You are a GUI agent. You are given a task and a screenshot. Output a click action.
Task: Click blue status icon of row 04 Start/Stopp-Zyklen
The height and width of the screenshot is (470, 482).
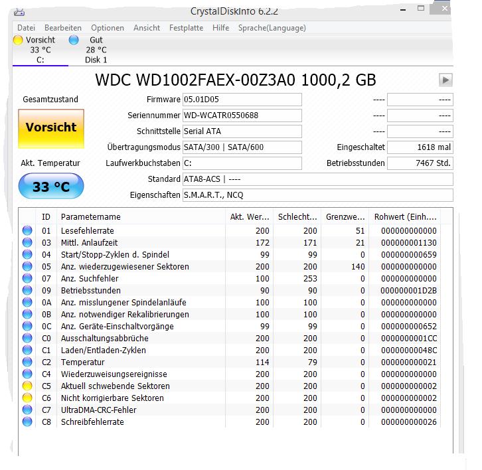tap(27, 254)
